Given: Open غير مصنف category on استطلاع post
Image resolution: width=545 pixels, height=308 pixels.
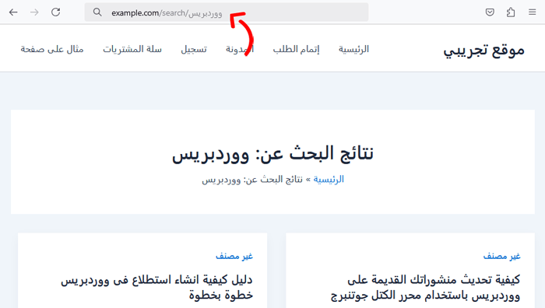Looking at the screenshot, I should (x=234, y=256).
